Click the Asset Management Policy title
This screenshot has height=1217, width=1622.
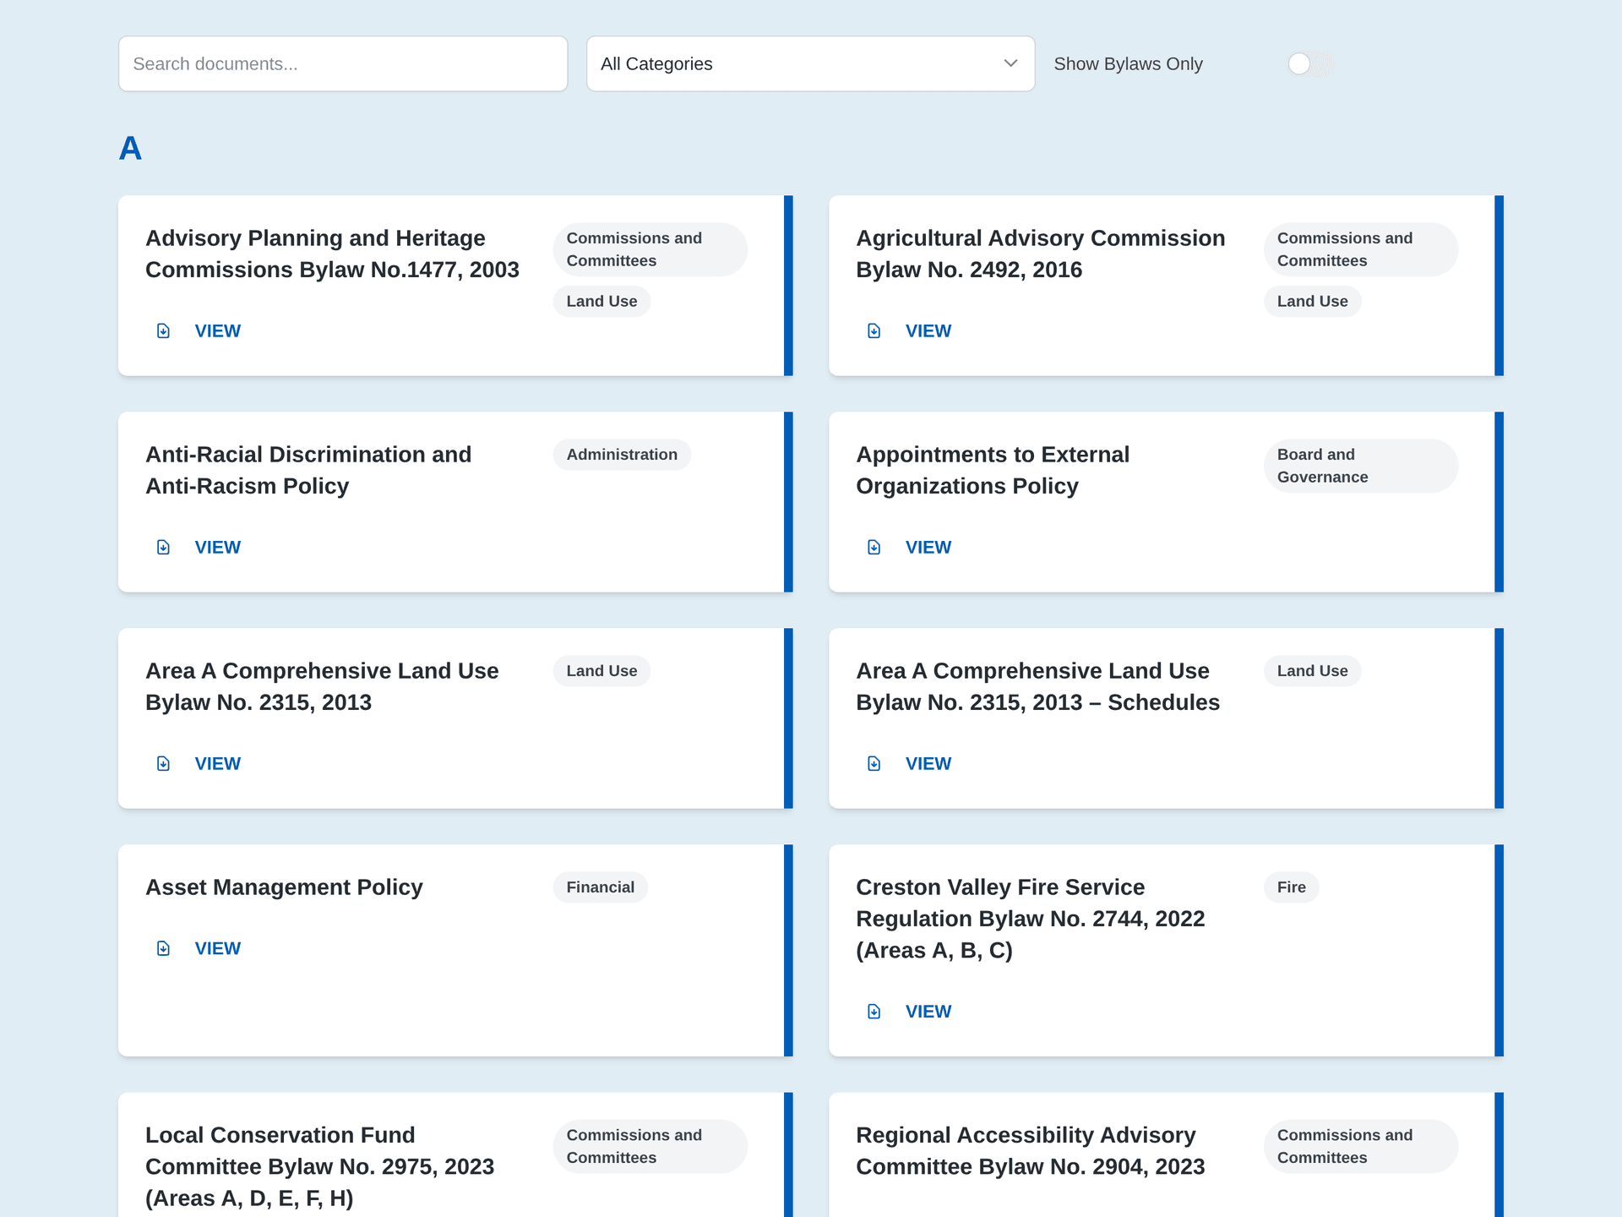point(284,887)
